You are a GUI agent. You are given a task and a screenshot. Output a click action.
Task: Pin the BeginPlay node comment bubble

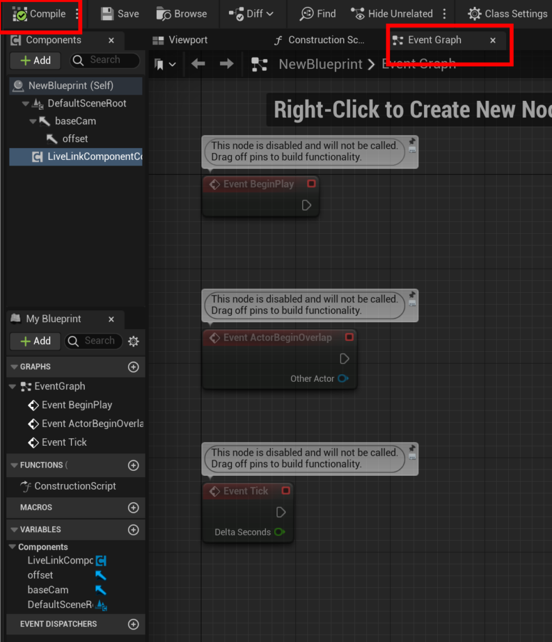412,141
